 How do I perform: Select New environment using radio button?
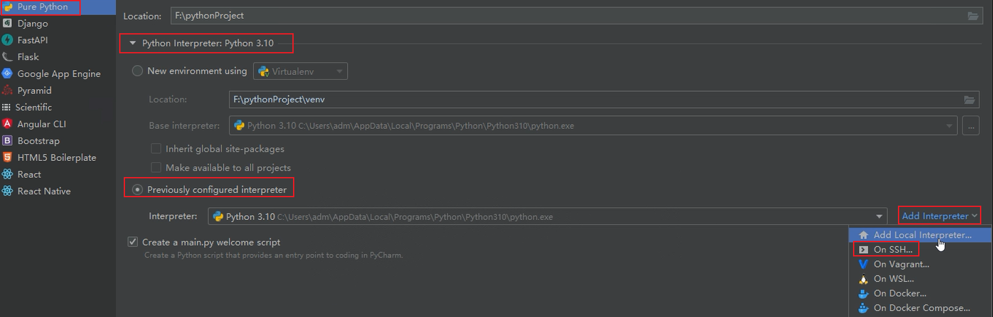click(137, 71)
